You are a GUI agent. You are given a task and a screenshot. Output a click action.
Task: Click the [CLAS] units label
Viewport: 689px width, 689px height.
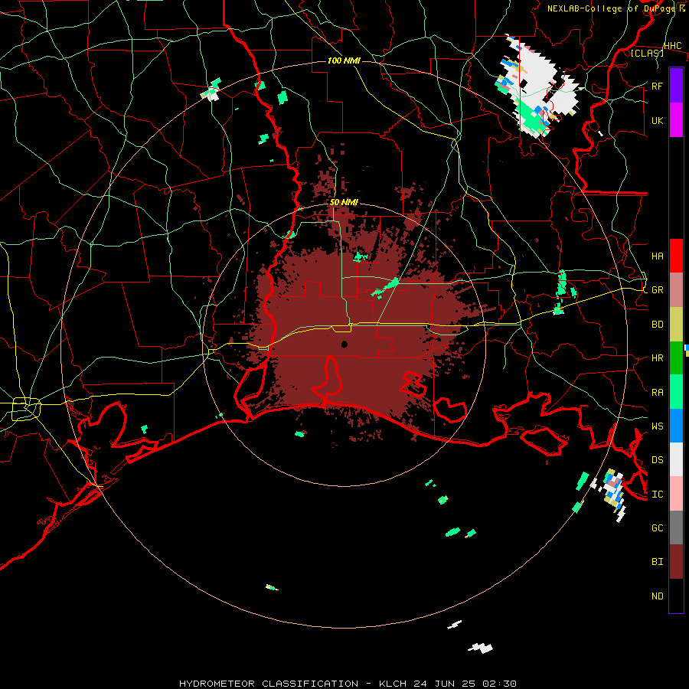[x=647, y=53]
